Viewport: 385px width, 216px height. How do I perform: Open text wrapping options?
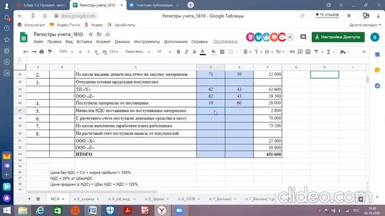pyautogui.click(x=269, y=52)
